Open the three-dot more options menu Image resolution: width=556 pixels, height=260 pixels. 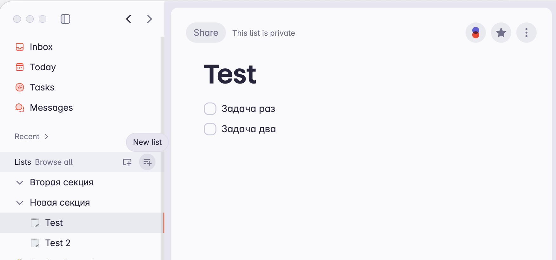click(x=526, y=33)
